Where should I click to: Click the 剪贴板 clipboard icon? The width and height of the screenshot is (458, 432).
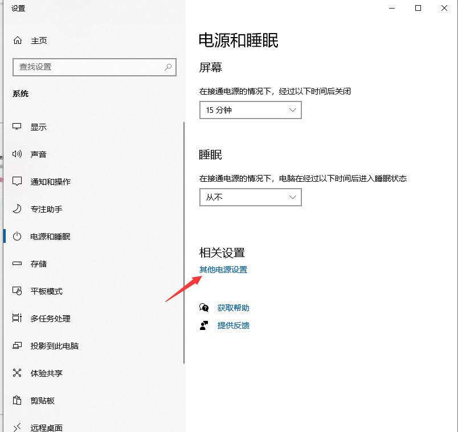point(17,400)
